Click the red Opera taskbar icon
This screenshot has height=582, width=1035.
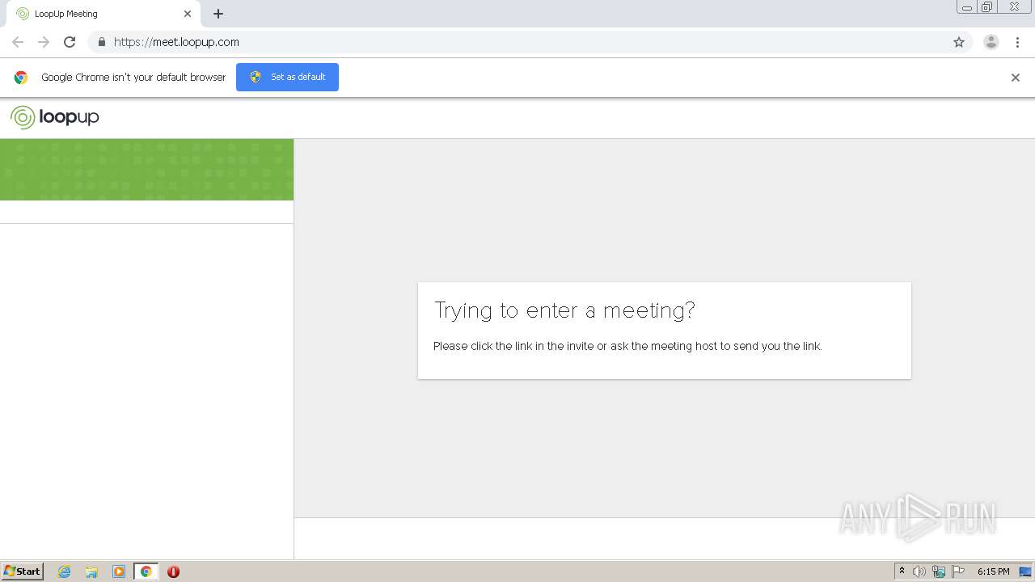(173, 571)
